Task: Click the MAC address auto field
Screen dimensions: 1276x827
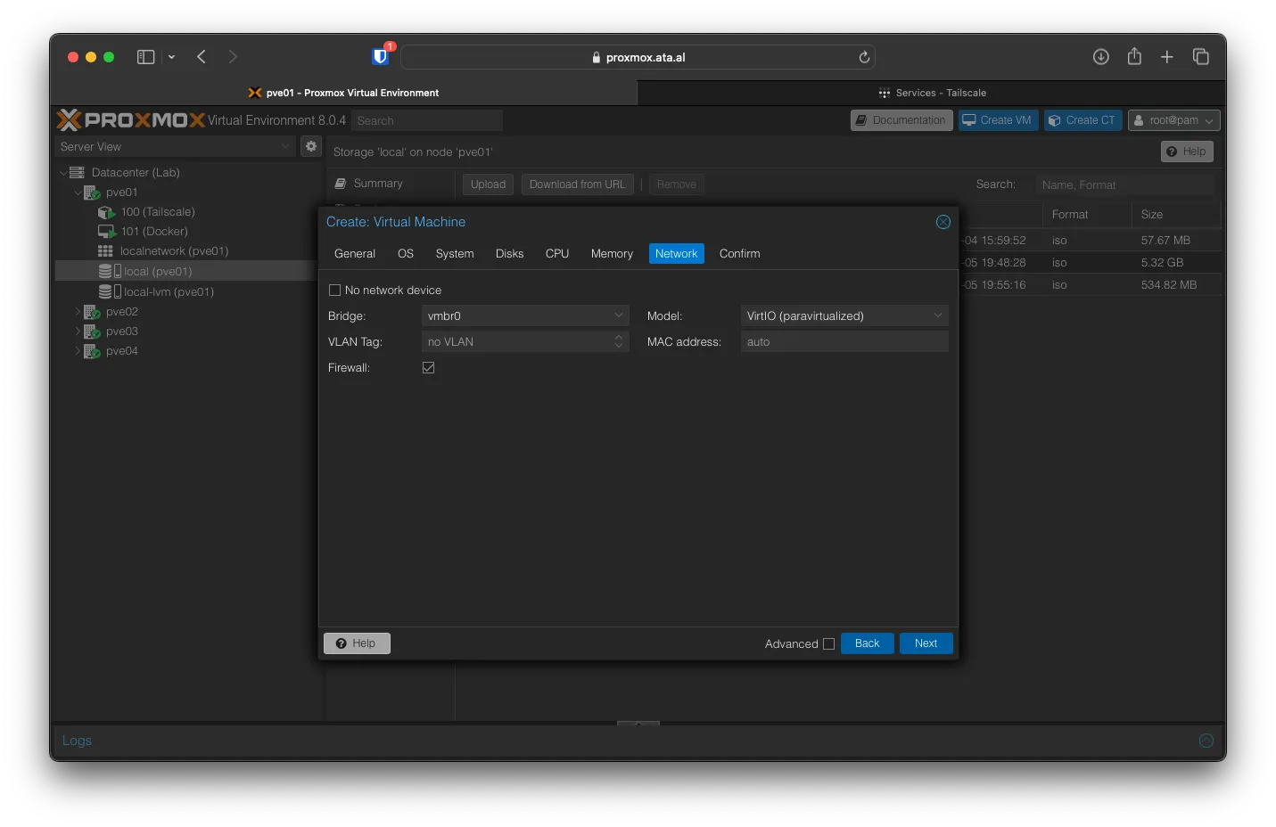Action: 844,341
